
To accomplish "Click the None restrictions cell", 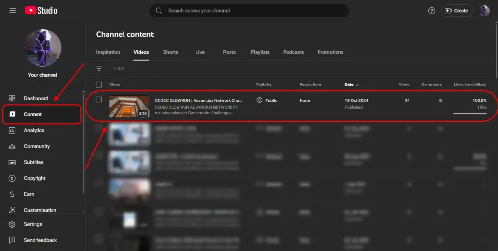I will [x=304, y=100].
